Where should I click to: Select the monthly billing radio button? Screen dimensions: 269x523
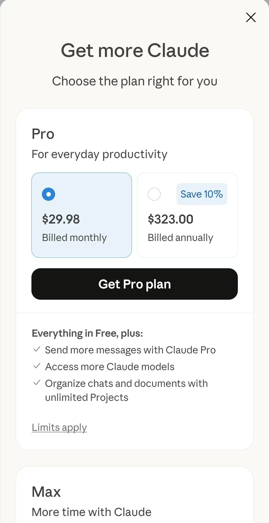[48, 194]
